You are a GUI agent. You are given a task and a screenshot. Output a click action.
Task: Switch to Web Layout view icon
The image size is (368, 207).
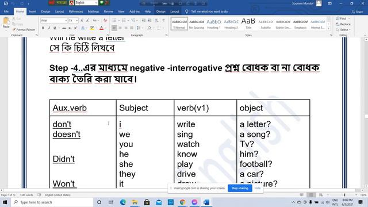pyautogui.click(x=321, y=195)
